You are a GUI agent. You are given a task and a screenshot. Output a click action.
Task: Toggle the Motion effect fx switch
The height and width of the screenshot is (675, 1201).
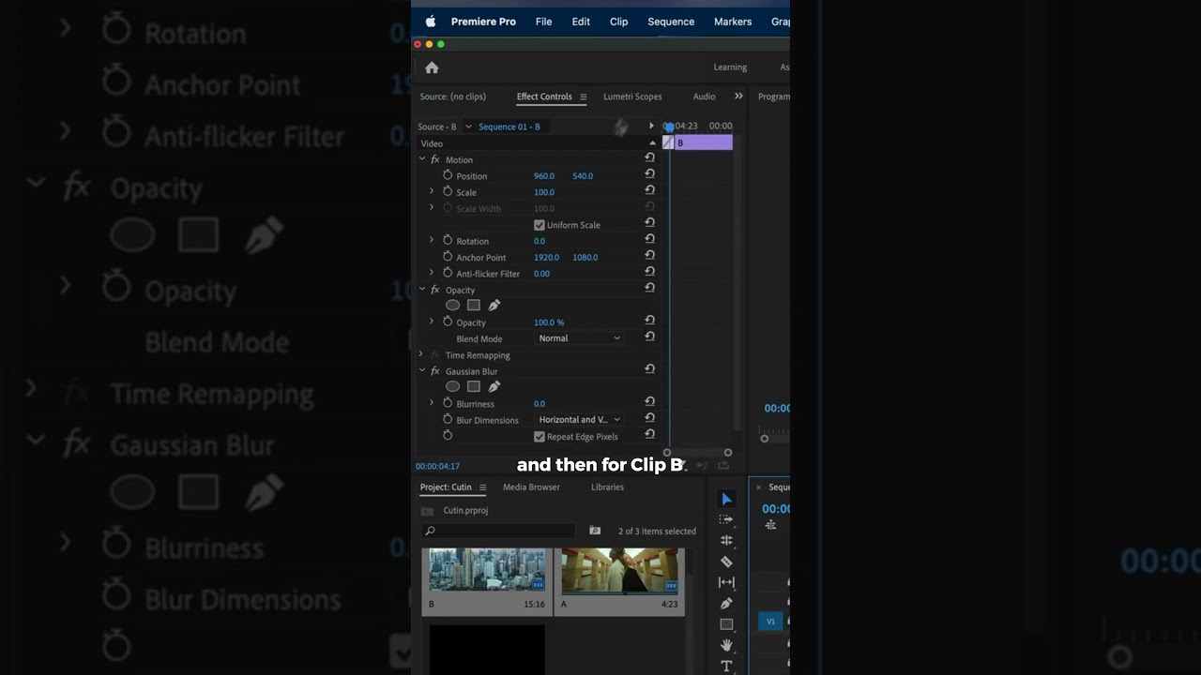[x=434, y=159]
